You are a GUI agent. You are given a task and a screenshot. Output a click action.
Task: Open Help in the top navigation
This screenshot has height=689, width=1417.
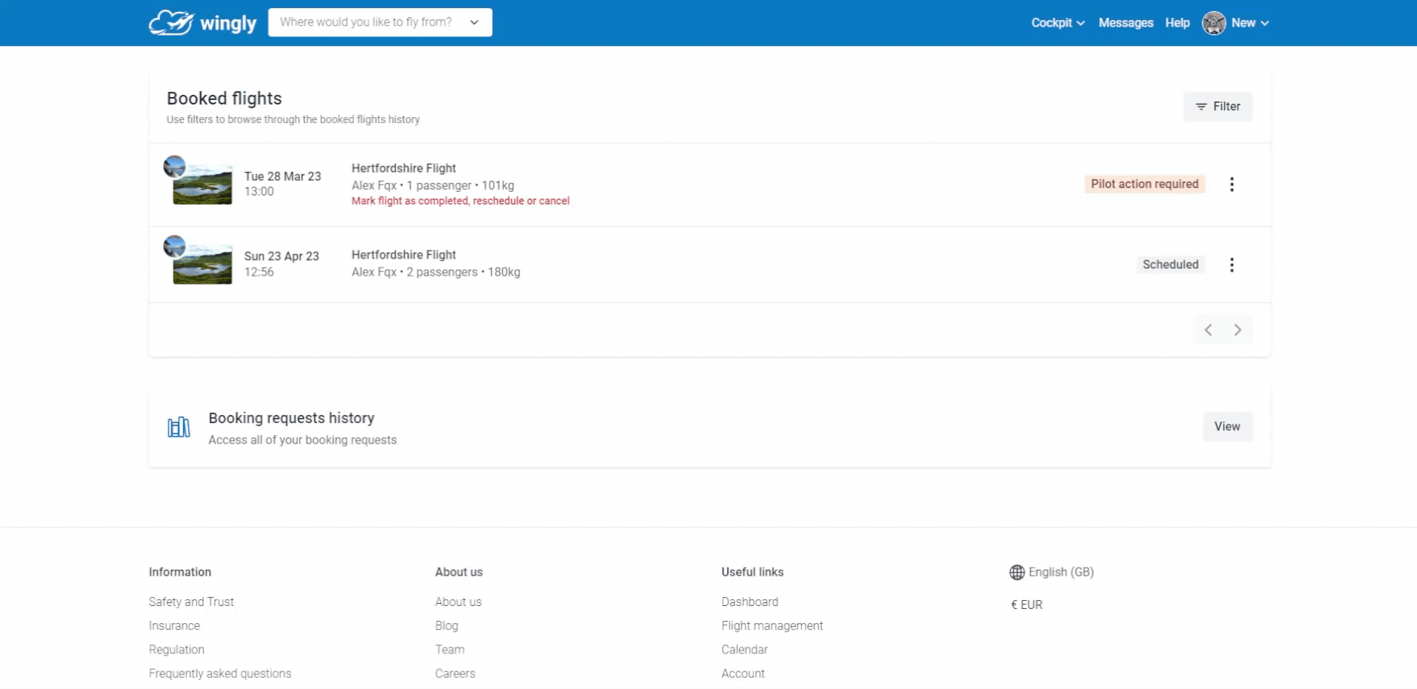[1178, 23]
